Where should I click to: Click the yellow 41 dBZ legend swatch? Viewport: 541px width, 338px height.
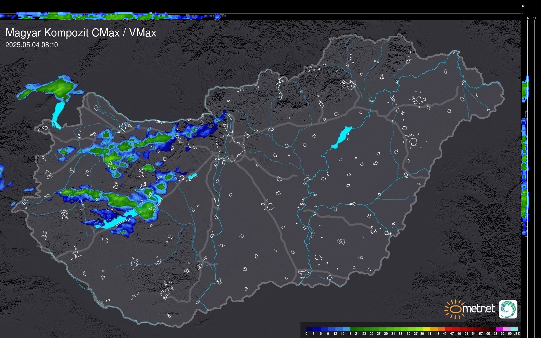(427, 329)
